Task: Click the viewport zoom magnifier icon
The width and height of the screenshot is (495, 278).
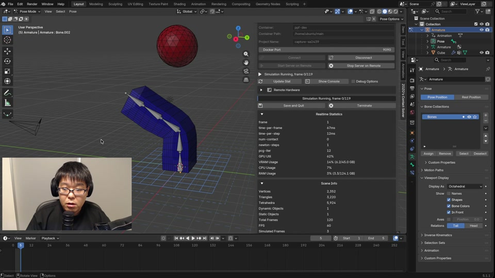Action: point(246,54)
